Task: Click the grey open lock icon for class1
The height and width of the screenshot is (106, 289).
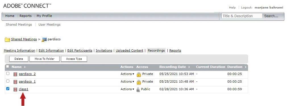Action: pos(138,90)
